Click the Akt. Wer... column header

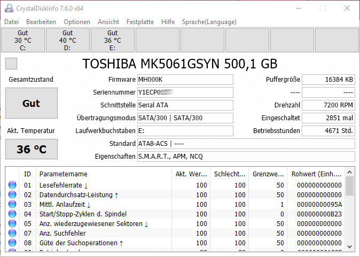click(191, 174)
